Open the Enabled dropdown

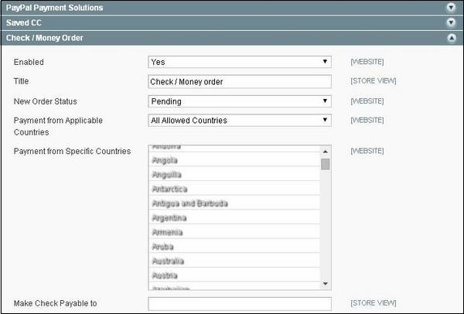pyautogui.click(x=239, y=62)
